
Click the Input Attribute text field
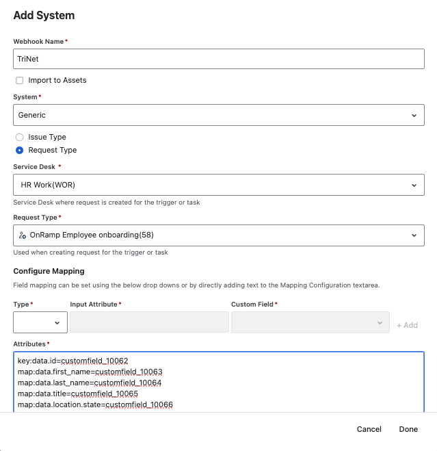tap(149, 322)
